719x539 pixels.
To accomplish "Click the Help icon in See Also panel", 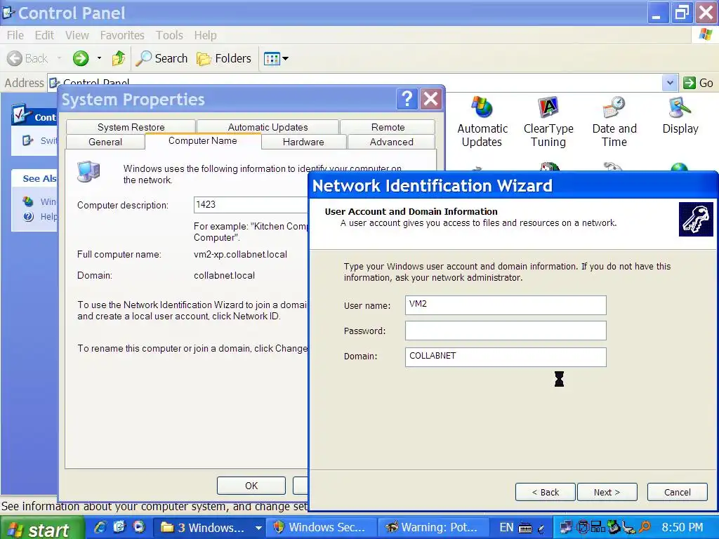I will point(28,216).
